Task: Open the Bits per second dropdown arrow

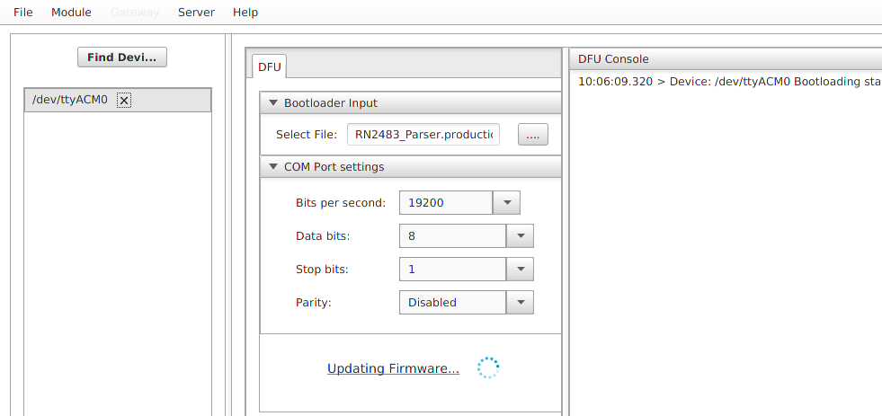Action: point(507,203)
